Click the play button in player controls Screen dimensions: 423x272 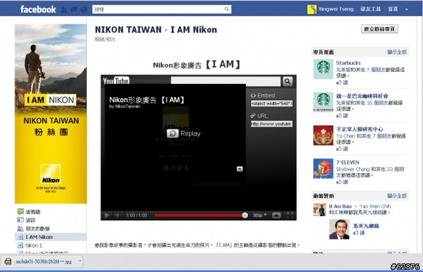[x=107, y=215]
